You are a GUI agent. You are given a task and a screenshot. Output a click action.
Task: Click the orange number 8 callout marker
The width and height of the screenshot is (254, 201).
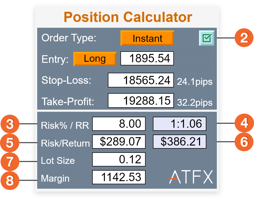[x=10, y=180]
